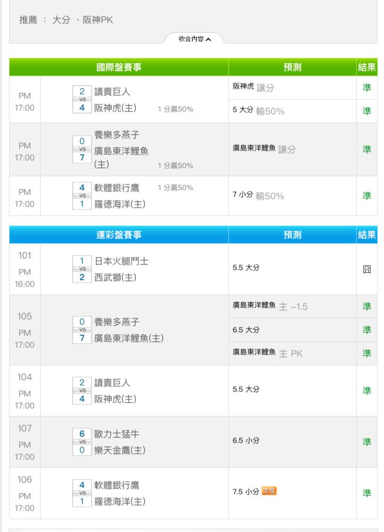Click the orange 主推 badge icon
Screen dimensions: 384x532
tap(269, 491)
